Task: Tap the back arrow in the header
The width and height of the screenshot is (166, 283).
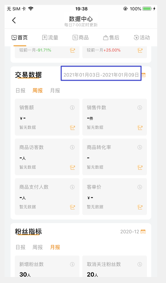Action: [x=14, y=20]
